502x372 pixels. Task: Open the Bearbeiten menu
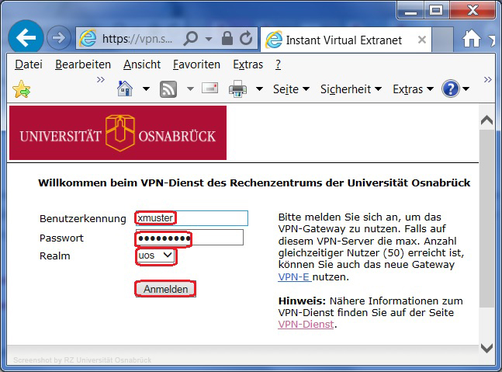pos(83,64)
